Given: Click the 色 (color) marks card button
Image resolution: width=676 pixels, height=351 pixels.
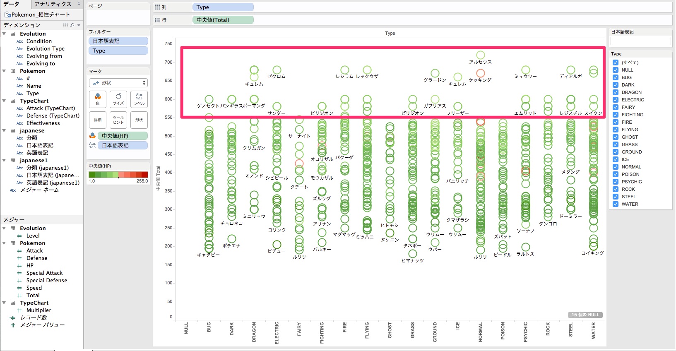Looking at the screenshot, I should [98, 99].
